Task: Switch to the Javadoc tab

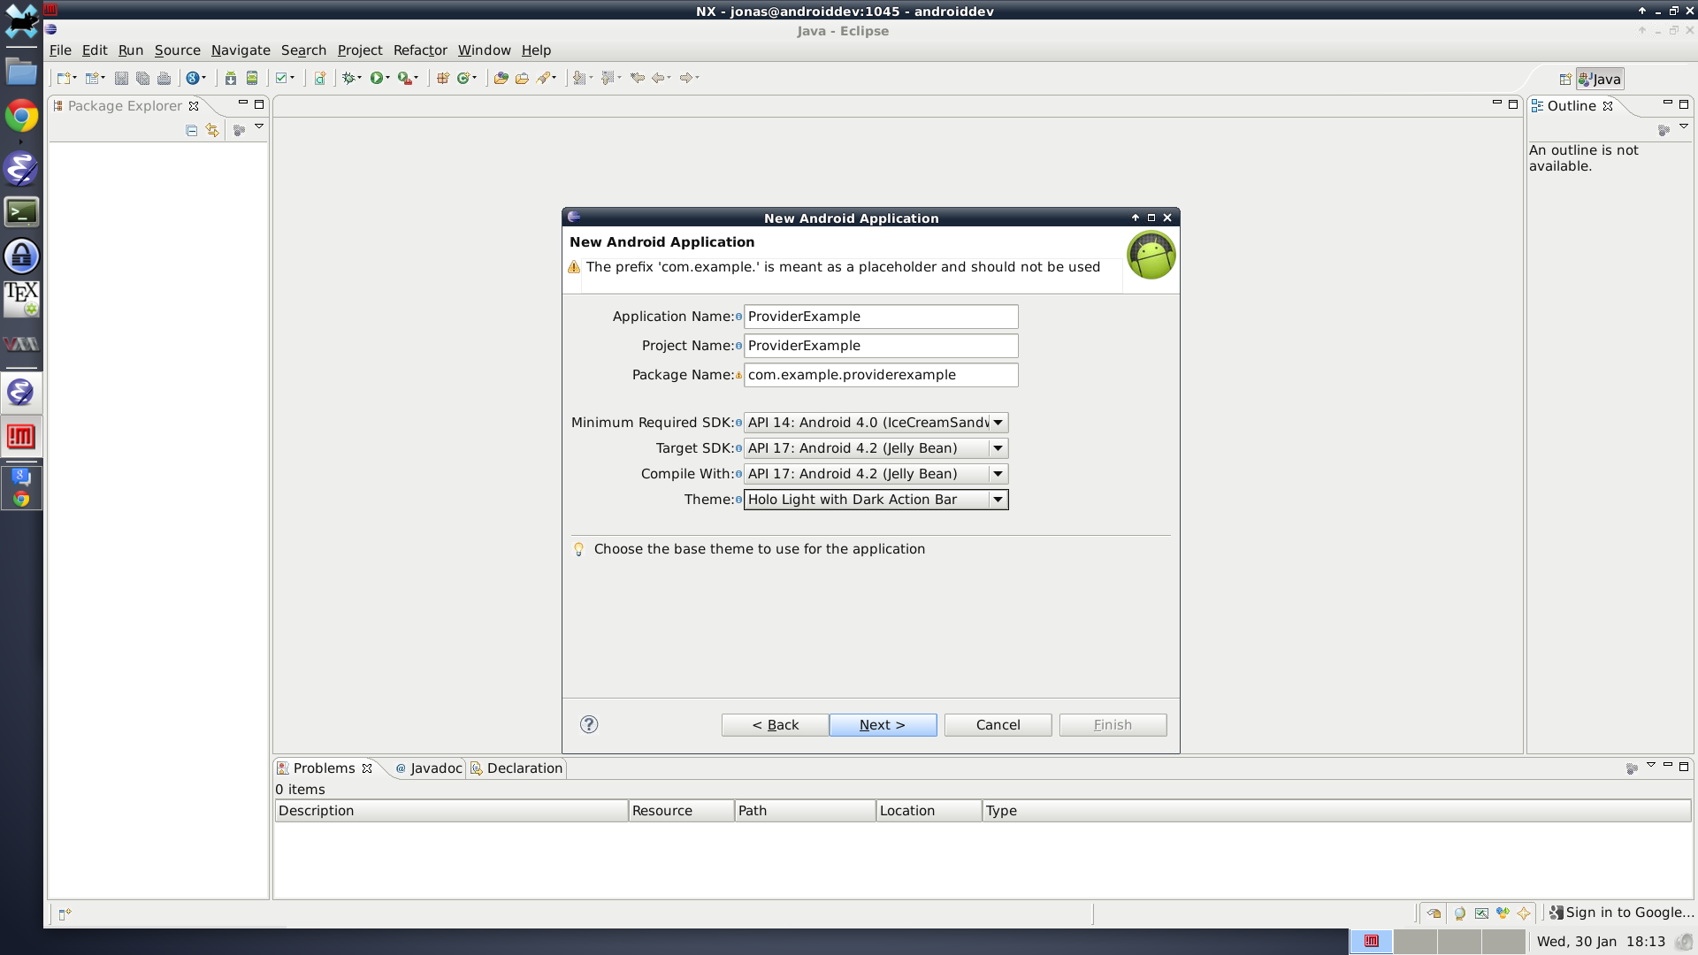Action: [429, 768]
